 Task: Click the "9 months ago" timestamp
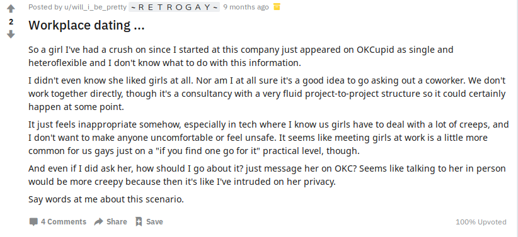pos(246,7)
